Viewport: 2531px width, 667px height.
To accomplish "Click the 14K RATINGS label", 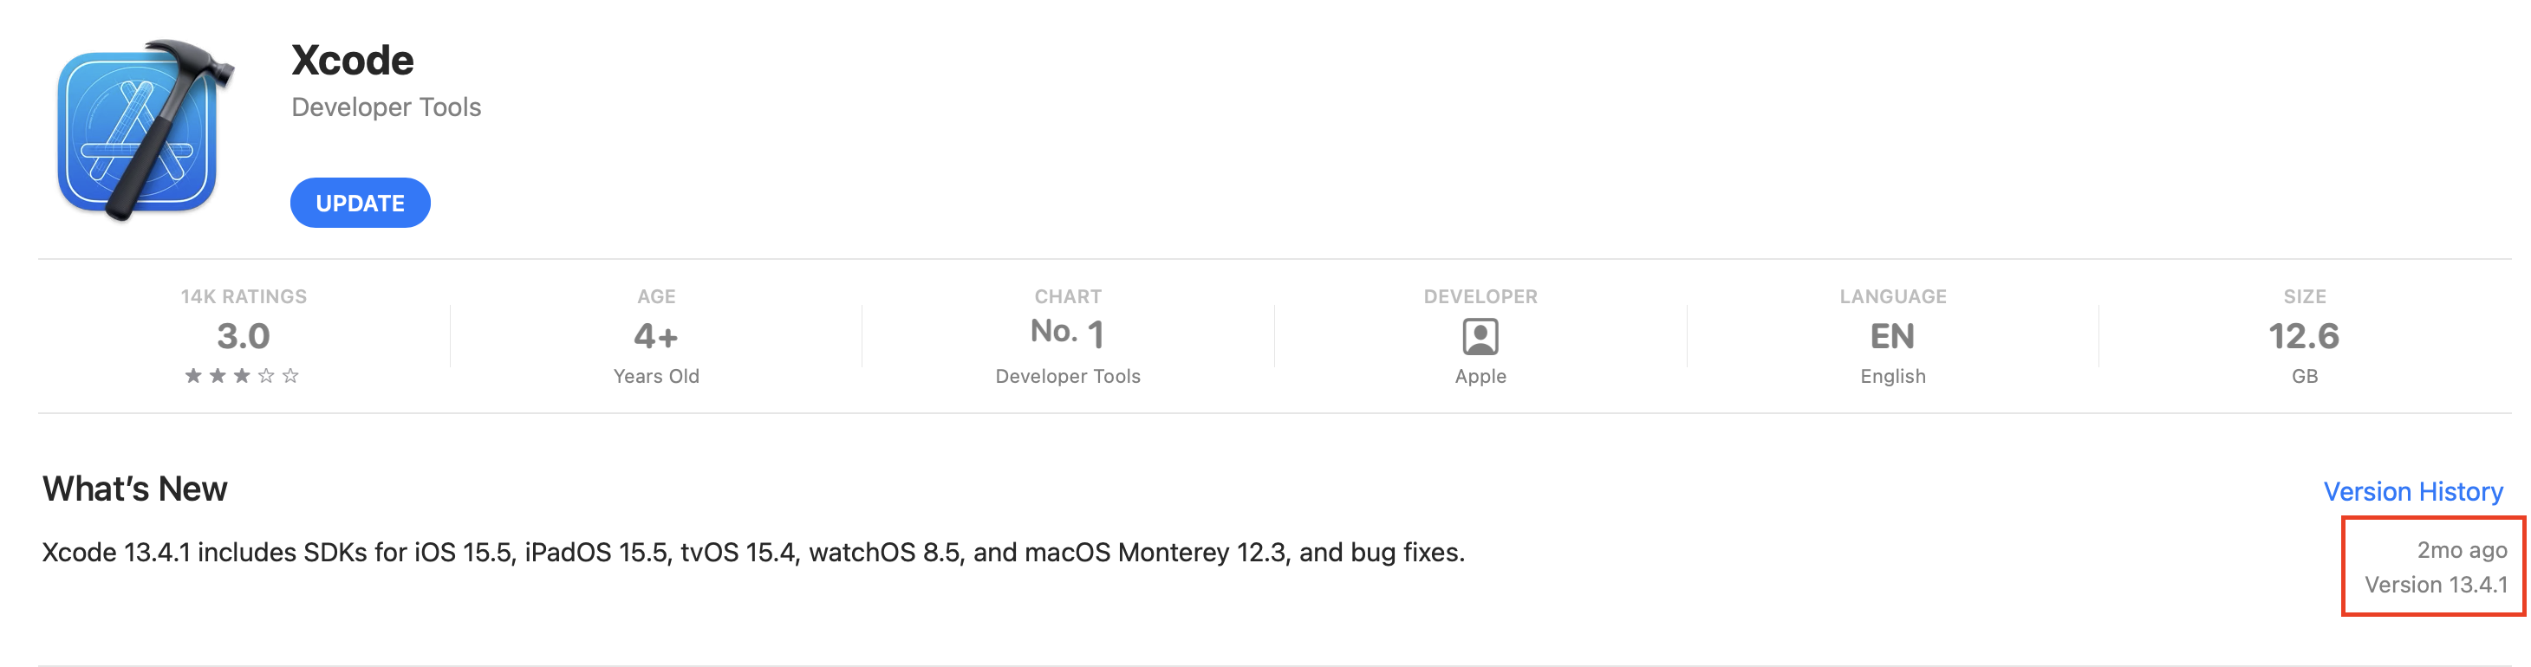I will pos(244,295).
